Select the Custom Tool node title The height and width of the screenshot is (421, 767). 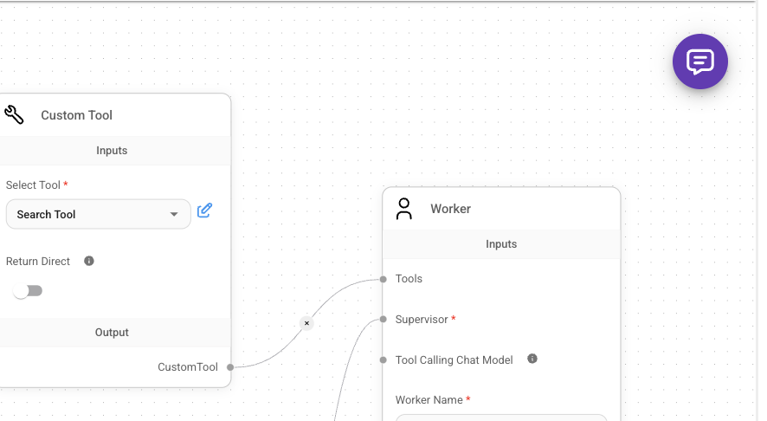76,115
